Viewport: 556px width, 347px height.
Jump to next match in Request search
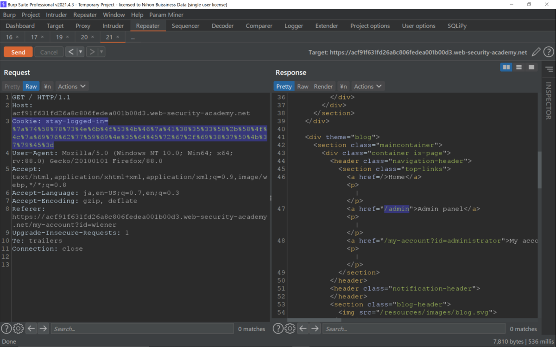(x=43, y=328)
